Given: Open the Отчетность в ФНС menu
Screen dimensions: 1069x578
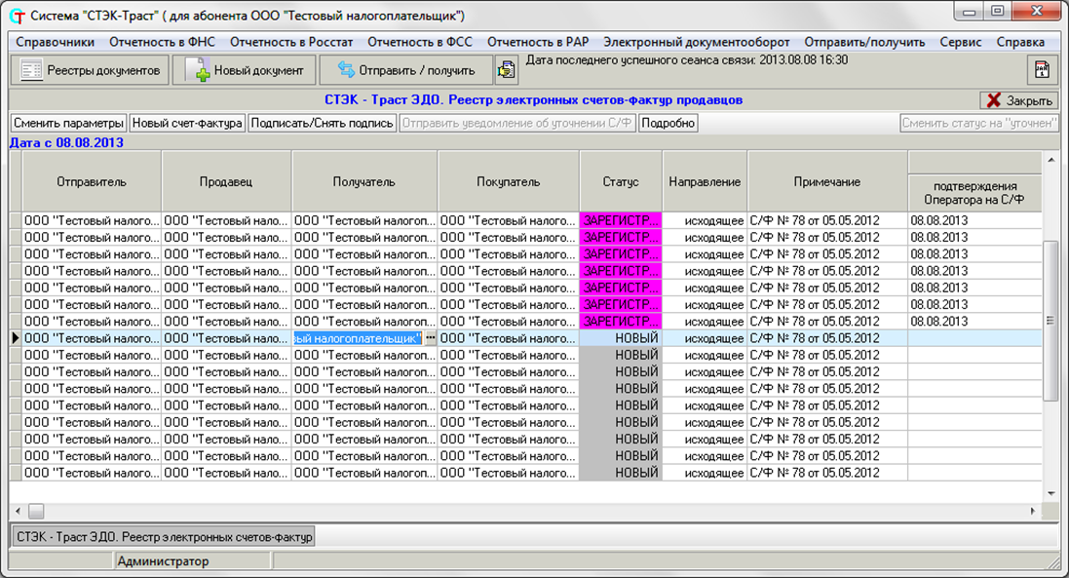Looking at the screenshot, I should point(163,42).
